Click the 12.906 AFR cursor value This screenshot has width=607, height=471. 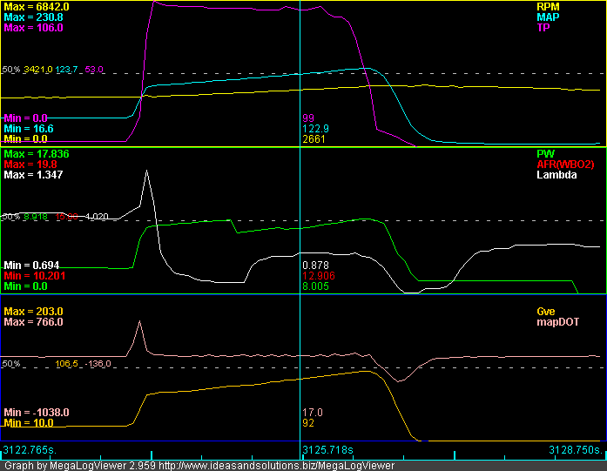coord(318,275)
